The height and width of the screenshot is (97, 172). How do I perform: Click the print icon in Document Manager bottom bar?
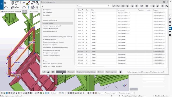coord(48,72)
